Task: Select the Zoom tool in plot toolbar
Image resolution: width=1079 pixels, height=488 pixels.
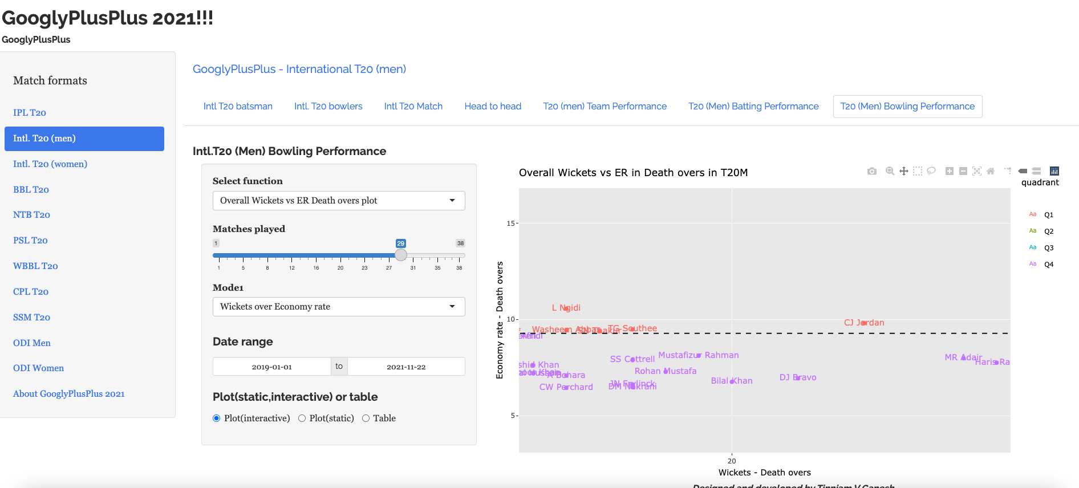Action: click(890, 171)
